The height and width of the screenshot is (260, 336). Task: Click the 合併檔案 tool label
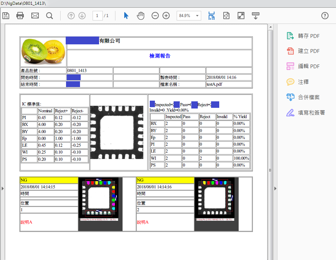[309, 97]
